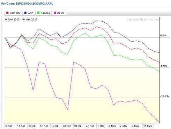Click the 23 Apr date label

pos(67,126)
